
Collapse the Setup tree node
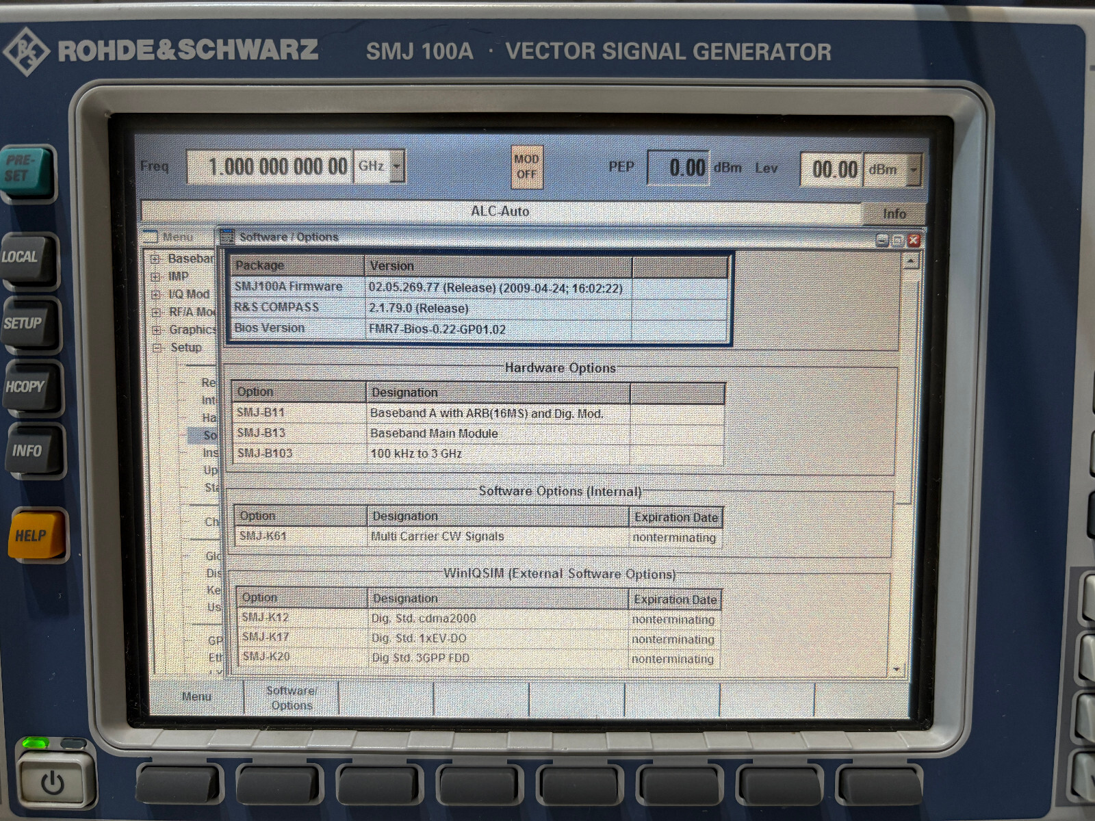pos(157,348)
